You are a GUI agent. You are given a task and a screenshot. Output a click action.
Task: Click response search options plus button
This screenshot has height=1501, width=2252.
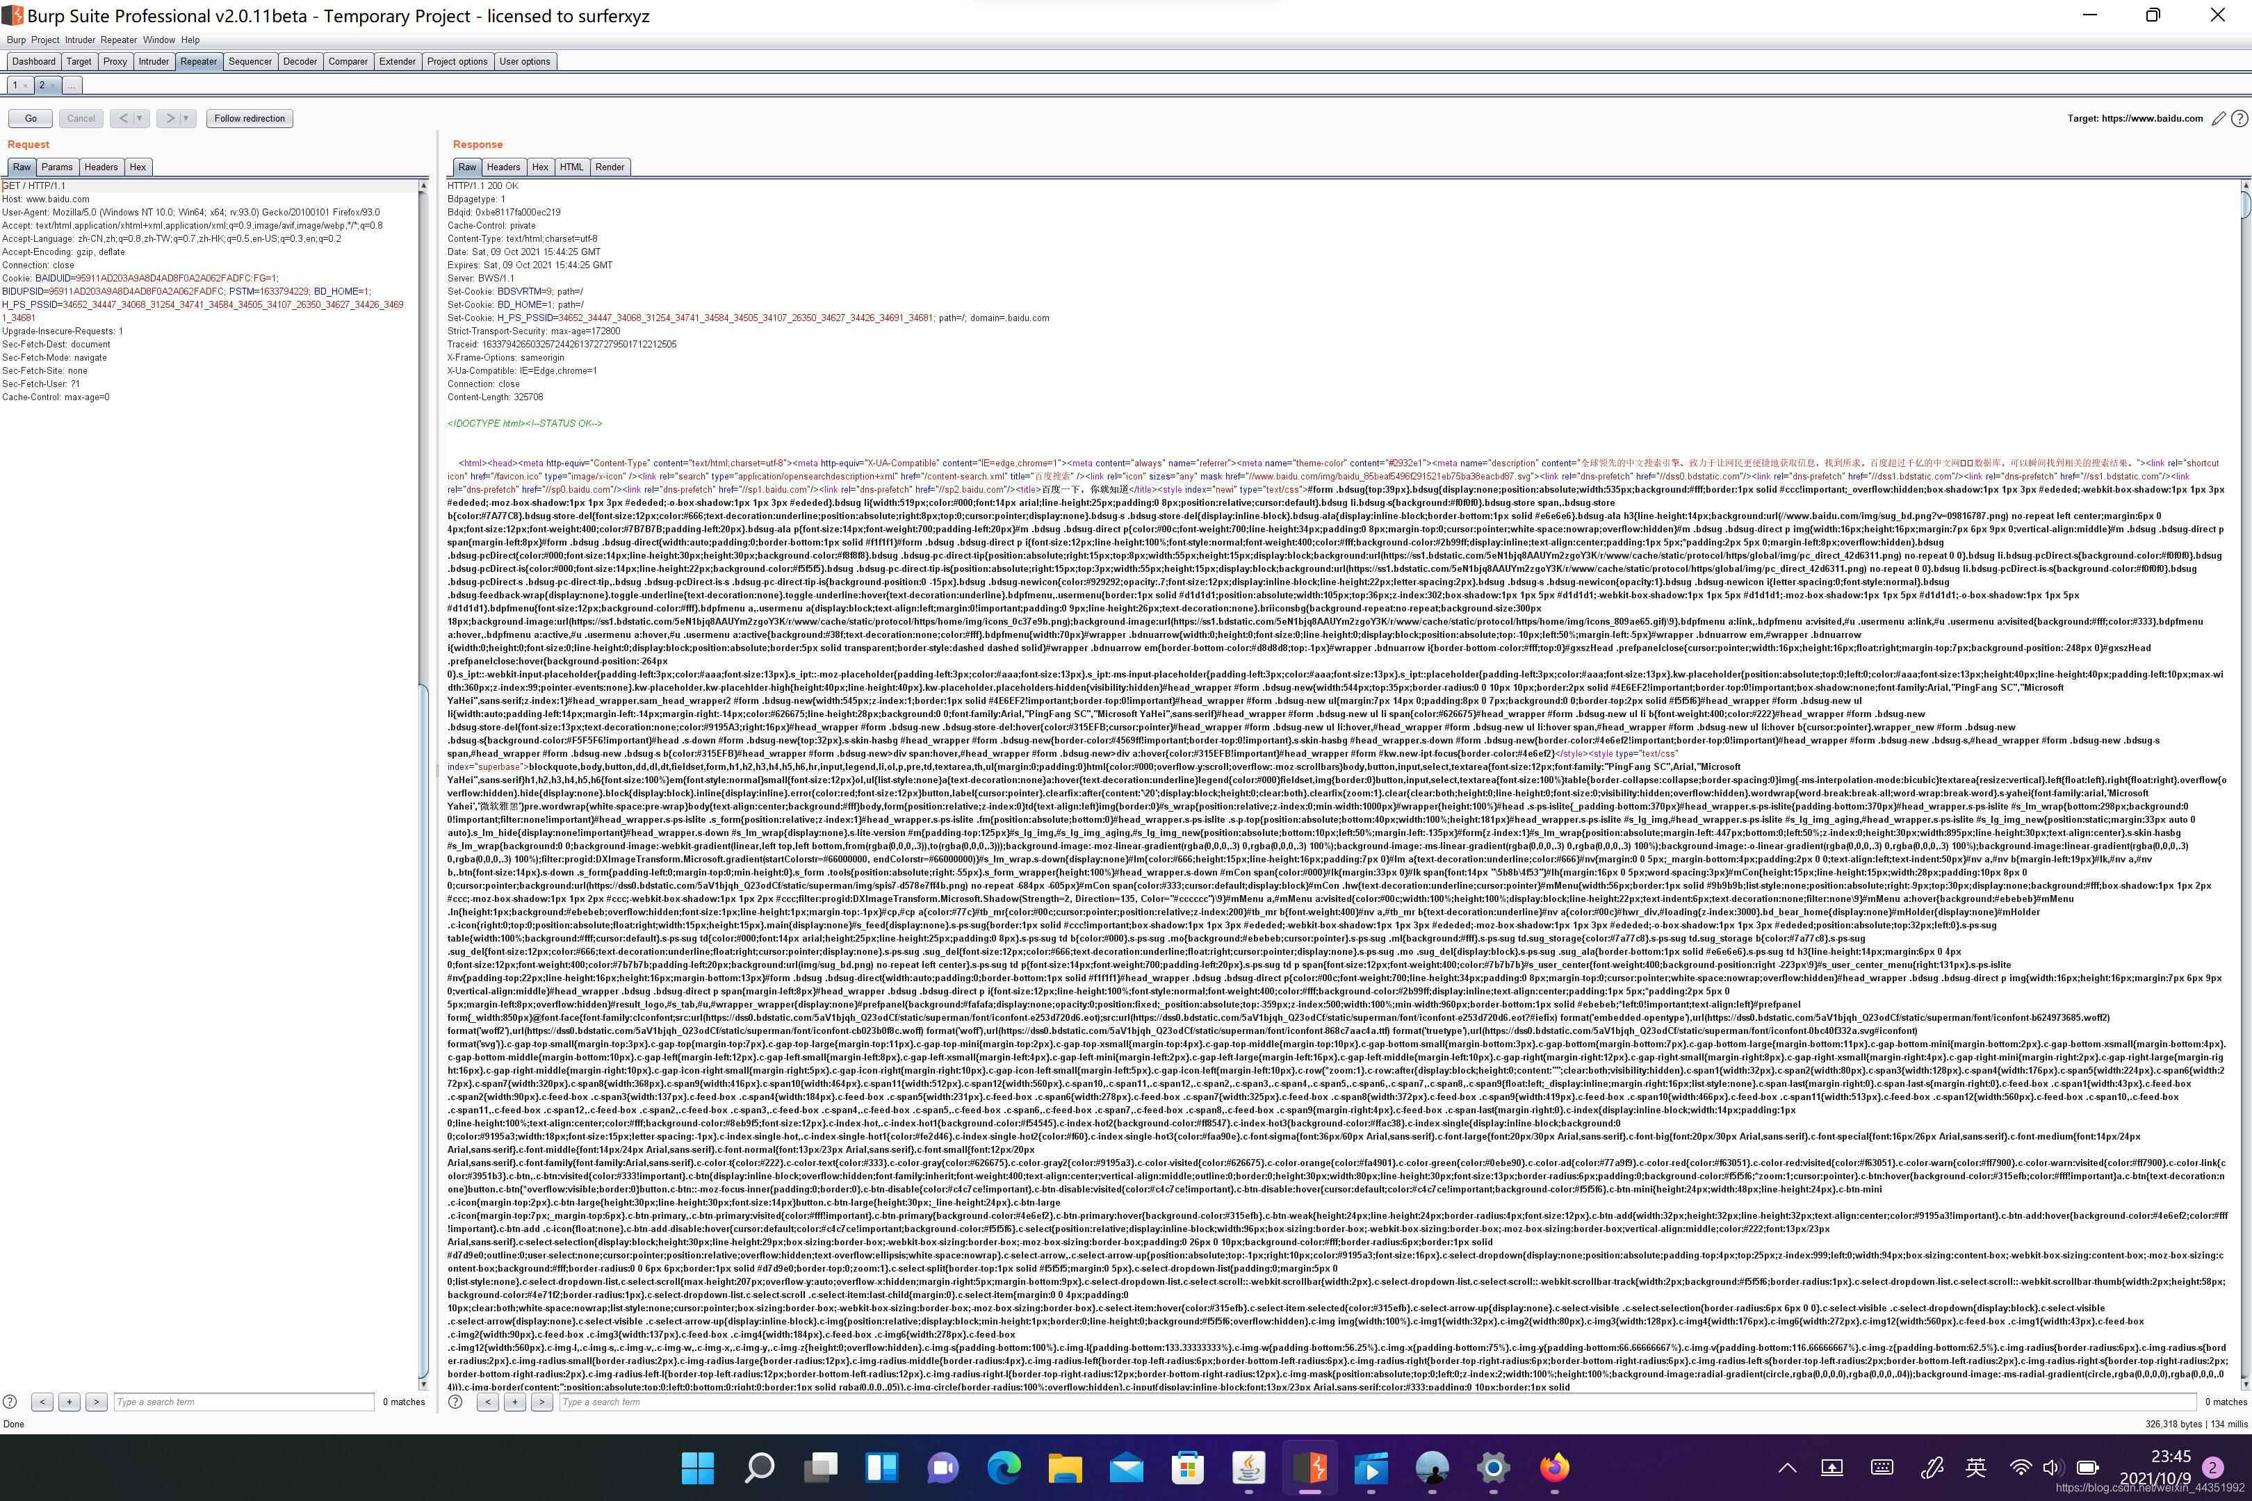point(514,1402)
